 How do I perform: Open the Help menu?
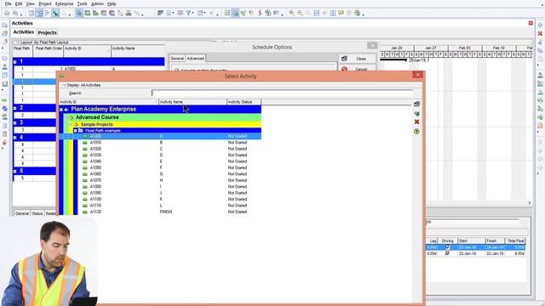(112, 3)
